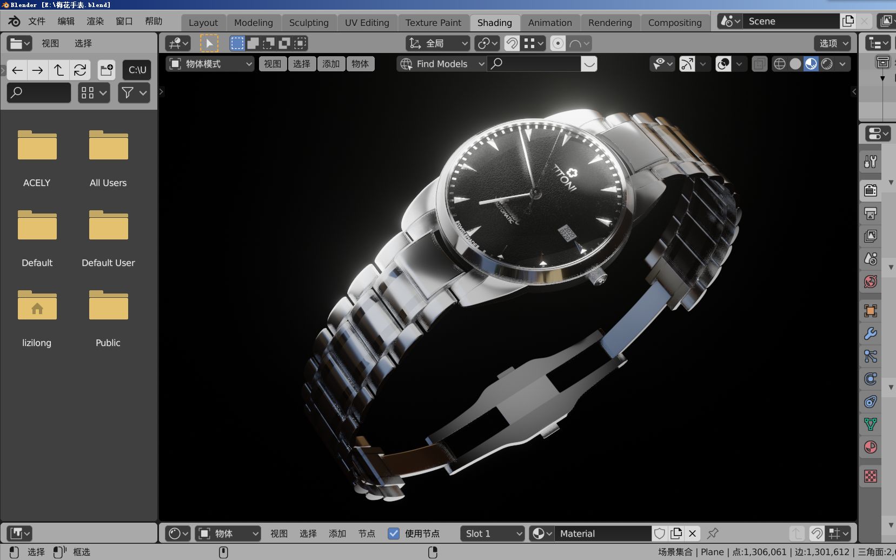
Task: Open the 文件 menu
Action: (37, 21)
